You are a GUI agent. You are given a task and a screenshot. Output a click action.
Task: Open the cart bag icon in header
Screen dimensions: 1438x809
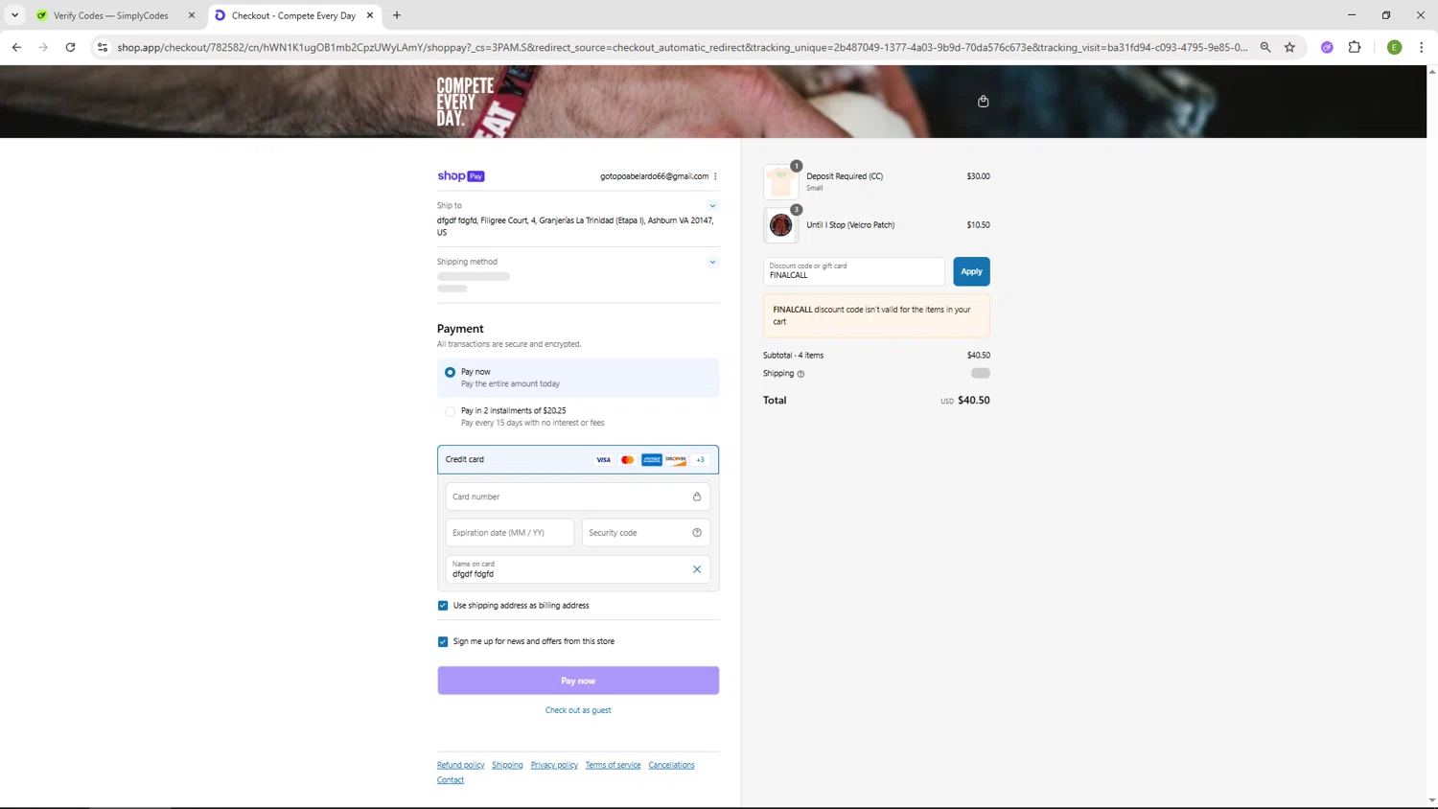[x=983, y=101]
